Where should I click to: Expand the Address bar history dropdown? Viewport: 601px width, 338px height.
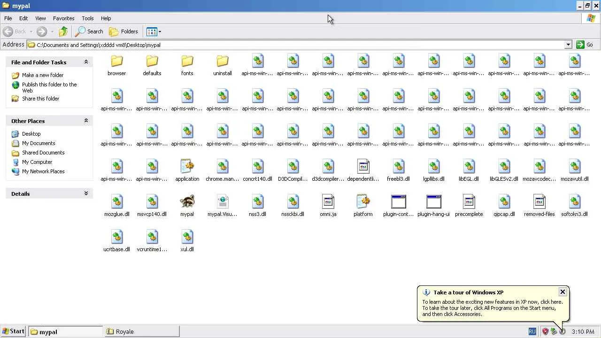tap(568, 45)
